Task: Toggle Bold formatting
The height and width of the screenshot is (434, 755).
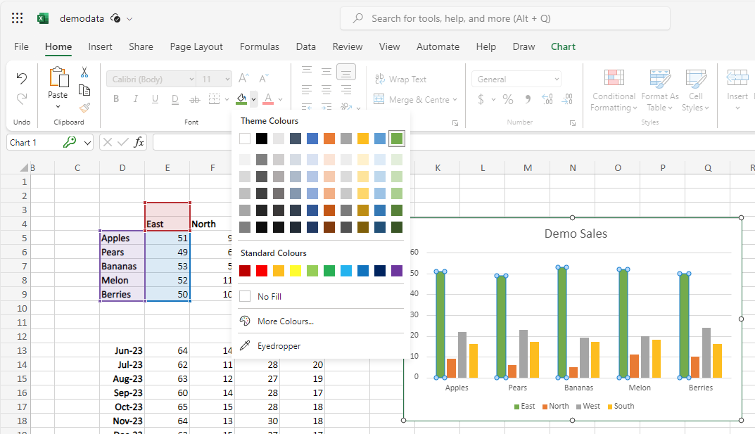Action: pyautogui.click(x=116, y=99)
